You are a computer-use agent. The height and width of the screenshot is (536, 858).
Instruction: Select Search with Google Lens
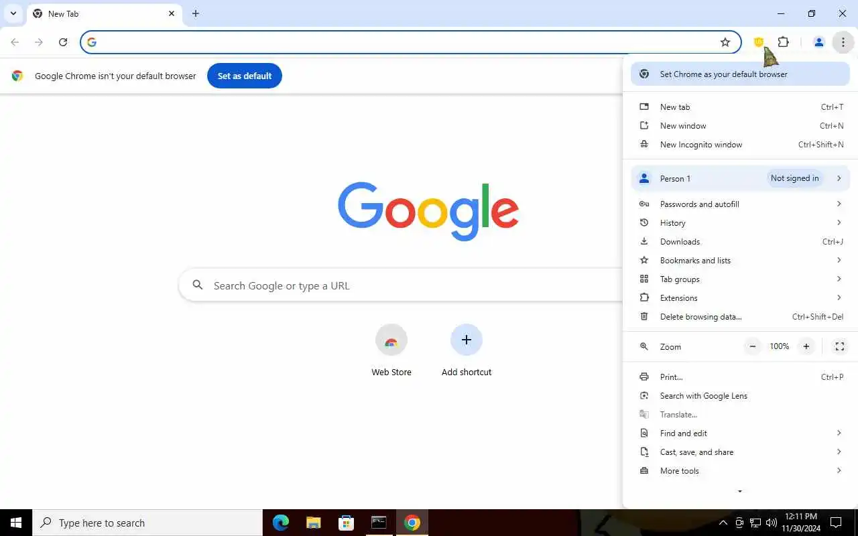[x=740, y=396]
